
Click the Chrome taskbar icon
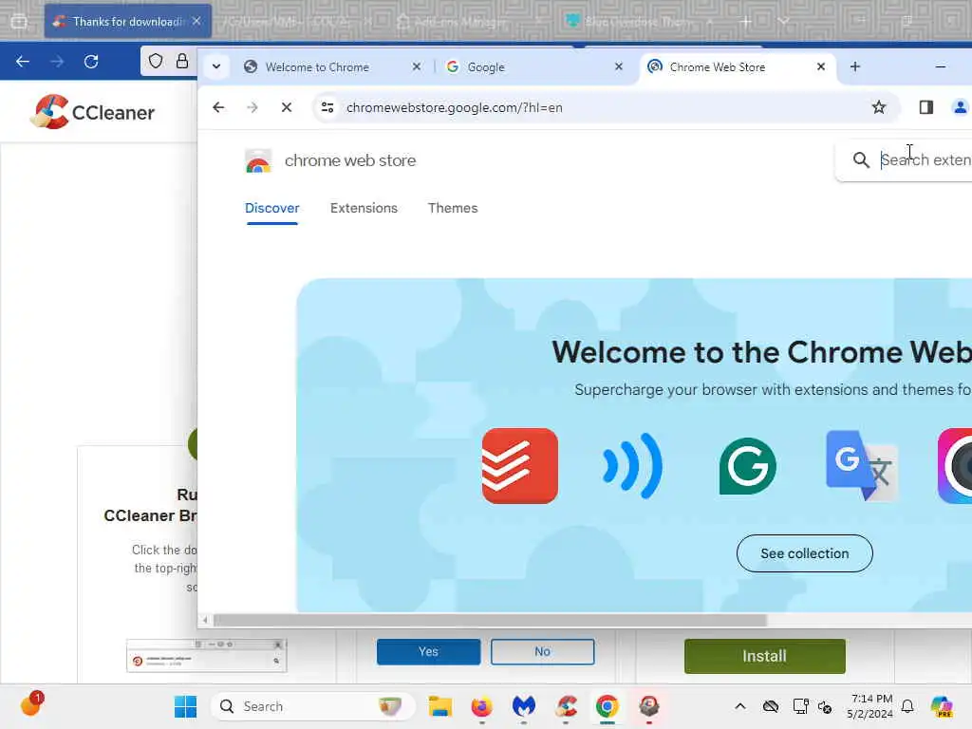(x=607, y=706)
